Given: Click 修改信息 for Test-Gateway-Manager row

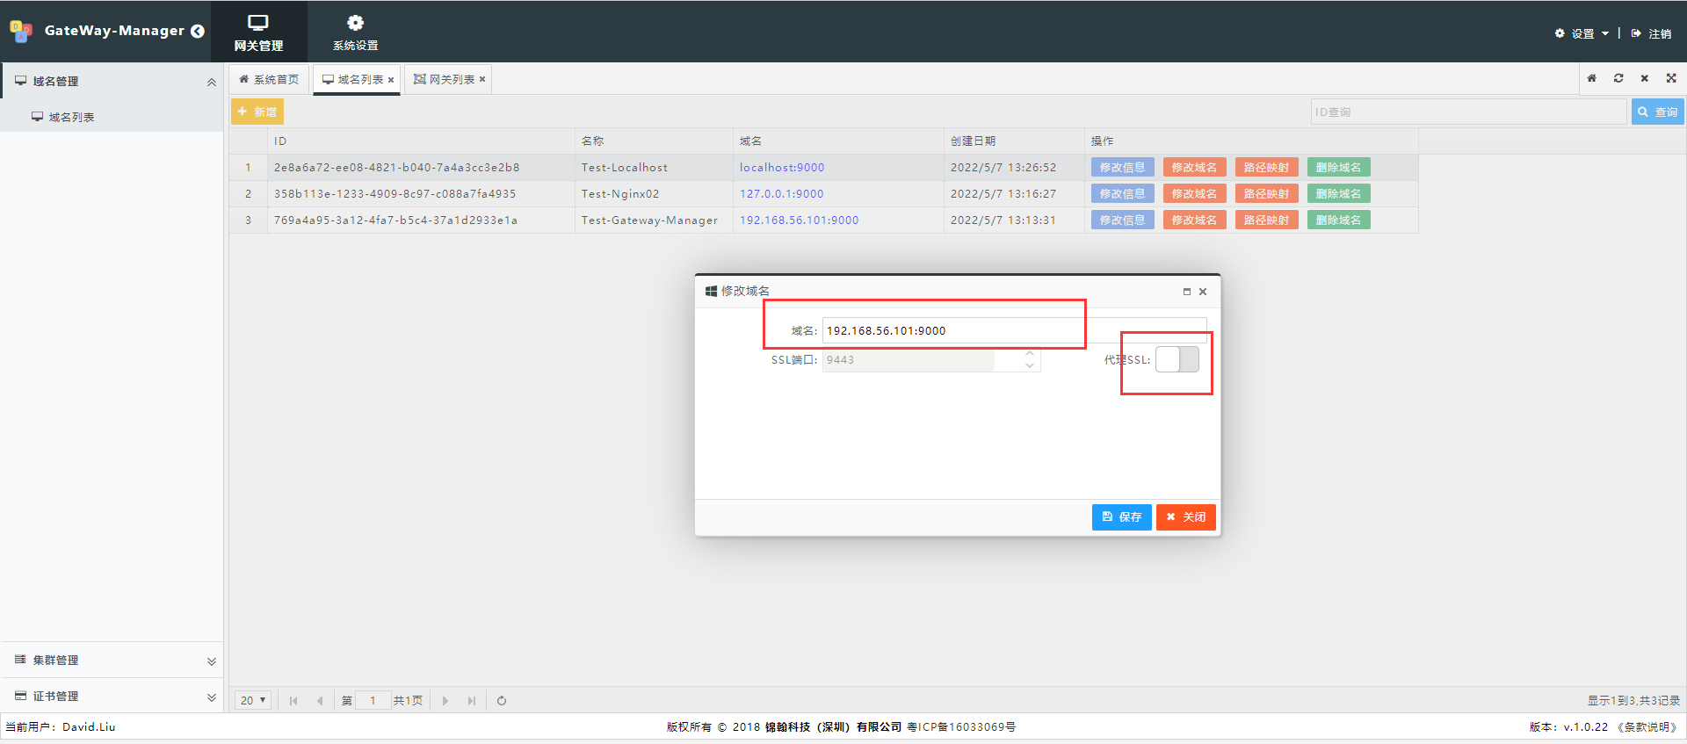Looking at the screenshot, I should pos(1122,220).
